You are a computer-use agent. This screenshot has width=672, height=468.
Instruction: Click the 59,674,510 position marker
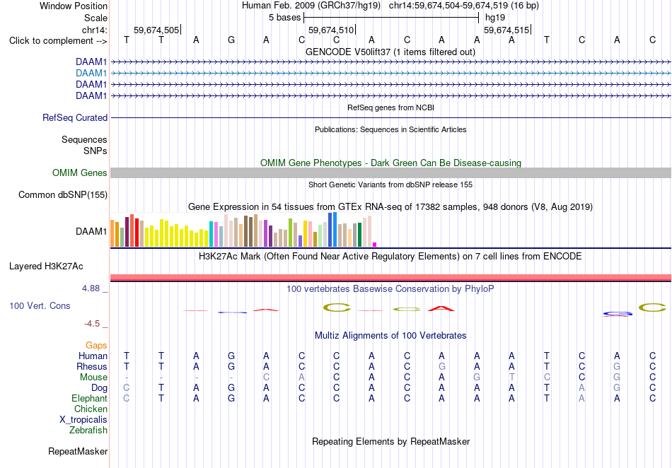pos(331,30)
